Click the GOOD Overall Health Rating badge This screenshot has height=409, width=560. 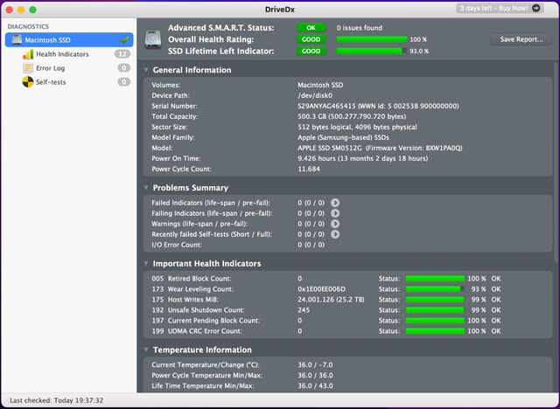[x=311, y=39]
